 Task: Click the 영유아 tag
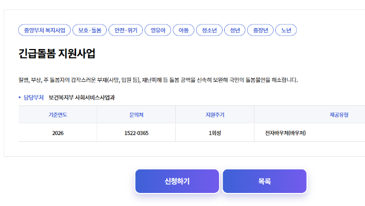[158, 30]
